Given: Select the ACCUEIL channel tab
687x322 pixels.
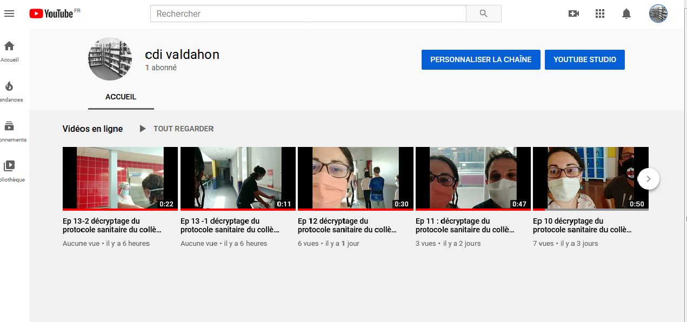Looking at the screenshot, I should click(121, 97).
